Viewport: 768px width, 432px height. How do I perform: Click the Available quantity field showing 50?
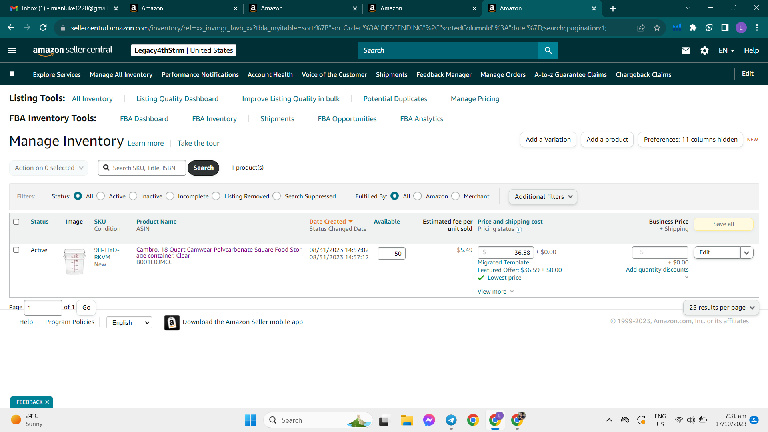click(391, 253)
